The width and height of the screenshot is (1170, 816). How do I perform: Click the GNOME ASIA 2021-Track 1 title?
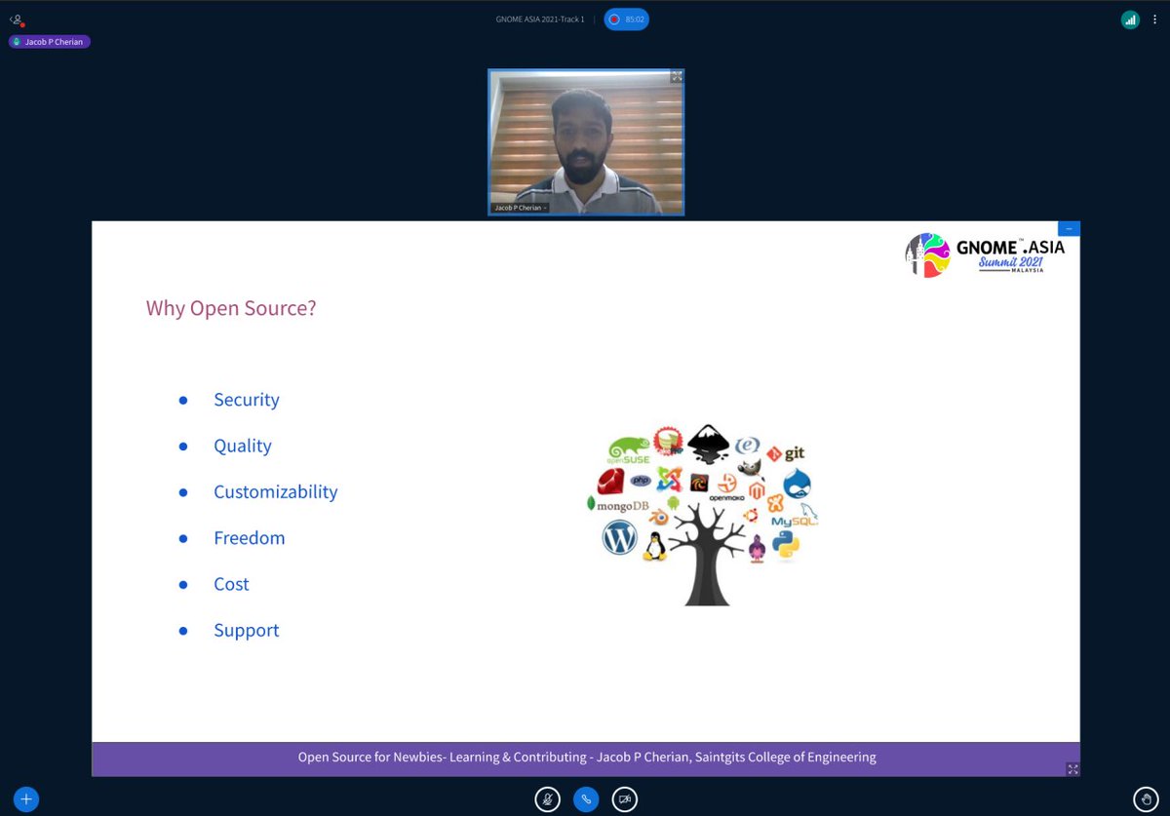point(539,19)
